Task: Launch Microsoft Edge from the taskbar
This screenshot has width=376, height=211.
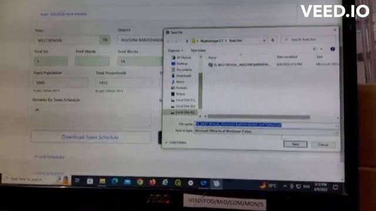Action: click(x=115, y=182)
